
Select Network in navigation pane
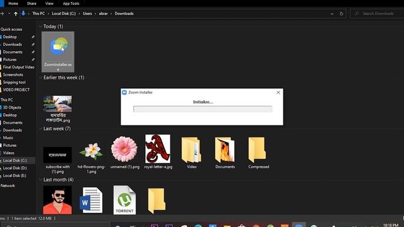pos(8,185)
